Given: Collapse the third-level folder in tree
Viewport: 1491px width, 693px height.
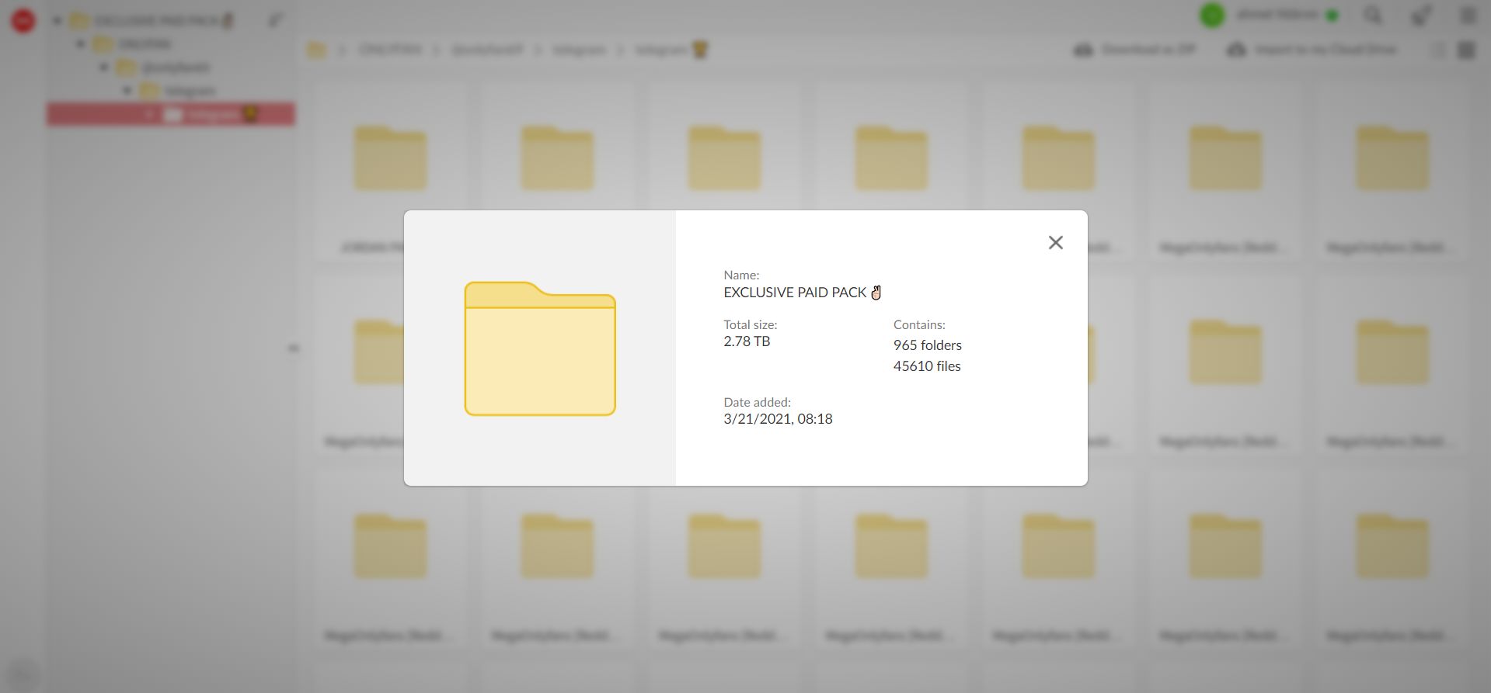Looking at the screenshot, I should 104,68.
